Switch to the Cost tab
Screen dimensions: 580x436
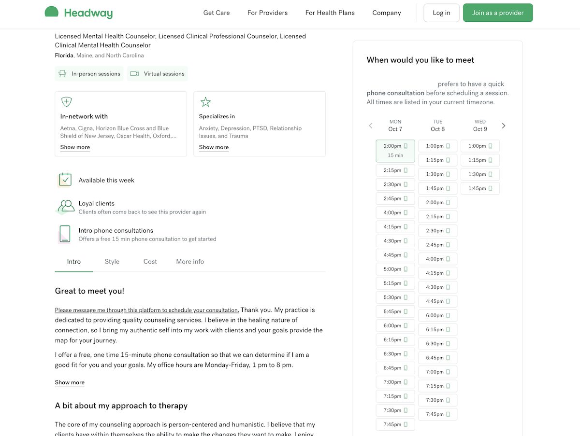[150, 262]
